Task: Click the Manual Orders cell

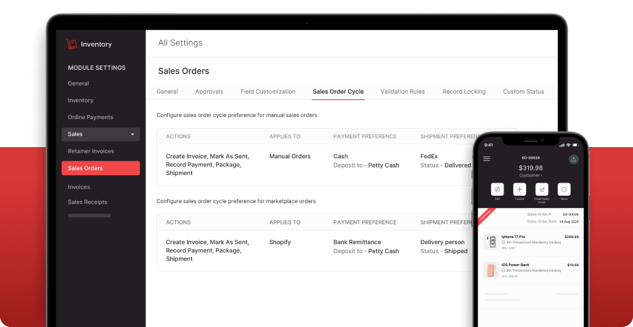Action: point(290,156)
